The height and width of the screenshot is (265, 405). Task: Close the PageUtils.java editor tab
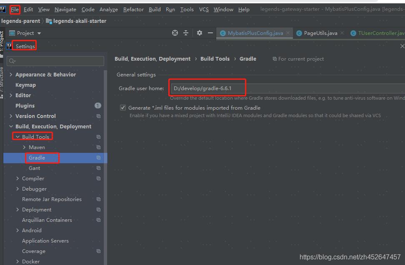[342, 33]
